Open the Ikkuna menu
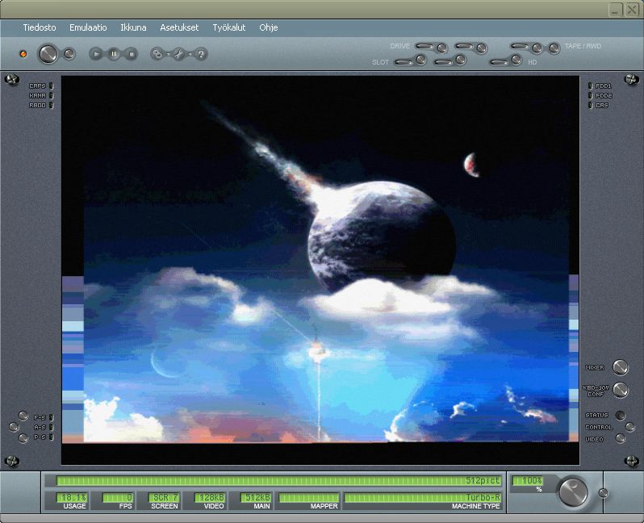This screenshot has width=644, height=523. pyautogui.click(x=133, y=27)
